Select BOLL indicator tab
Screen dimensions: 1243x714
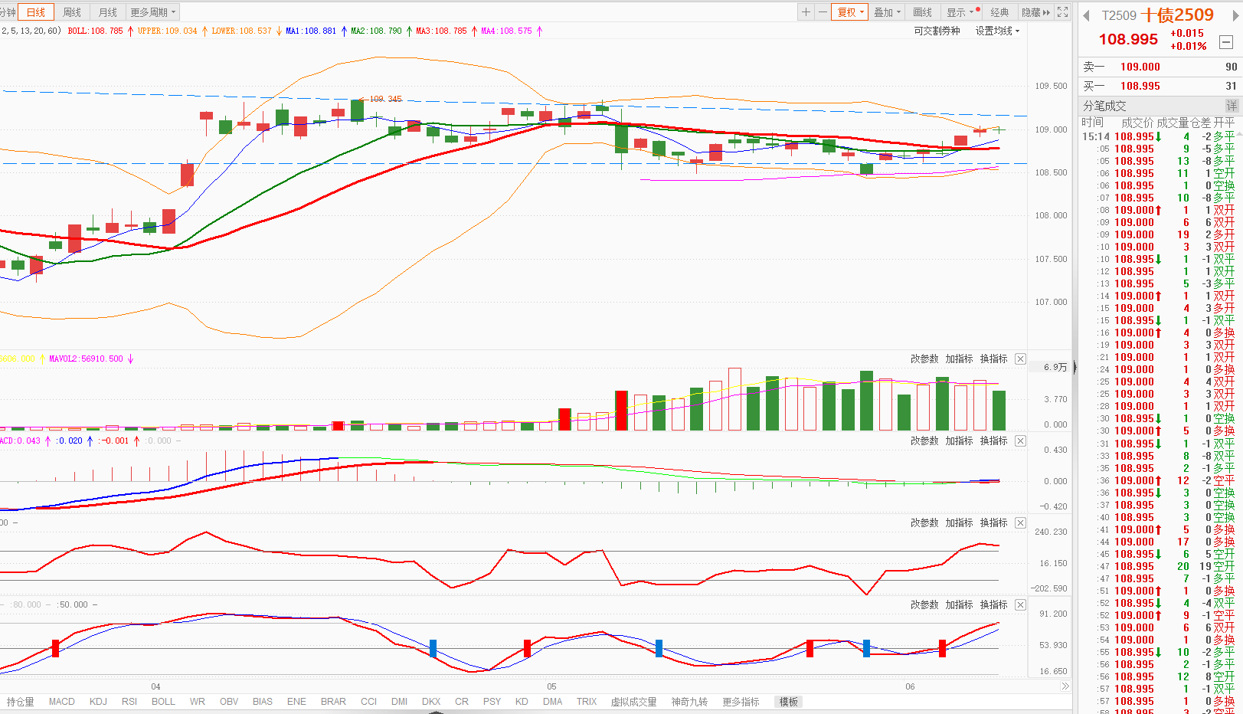click(x=163, y=701)
